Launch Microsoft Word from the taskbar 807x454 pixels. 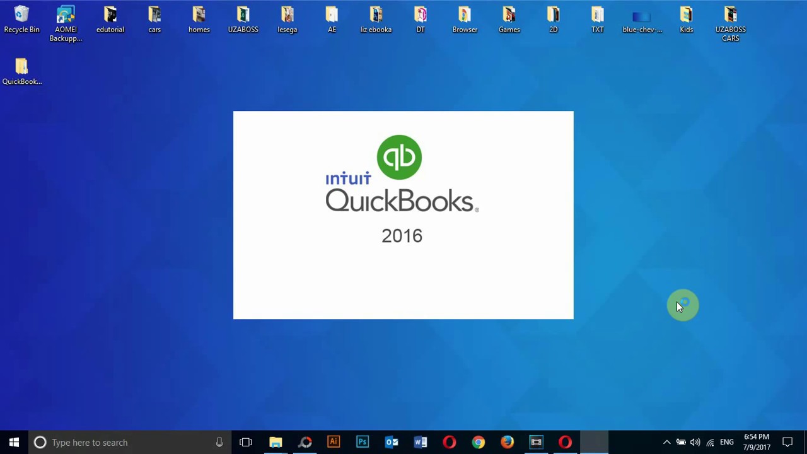[x=420, y=442]
